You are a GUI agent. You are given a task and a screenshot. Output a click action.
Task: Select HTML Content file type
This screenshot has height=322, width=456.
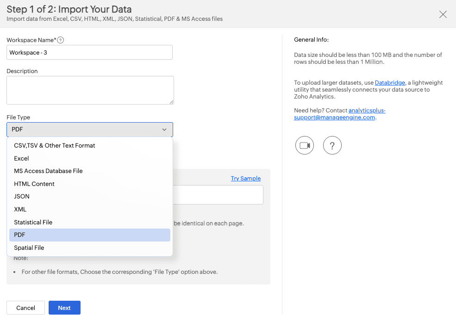89,184
